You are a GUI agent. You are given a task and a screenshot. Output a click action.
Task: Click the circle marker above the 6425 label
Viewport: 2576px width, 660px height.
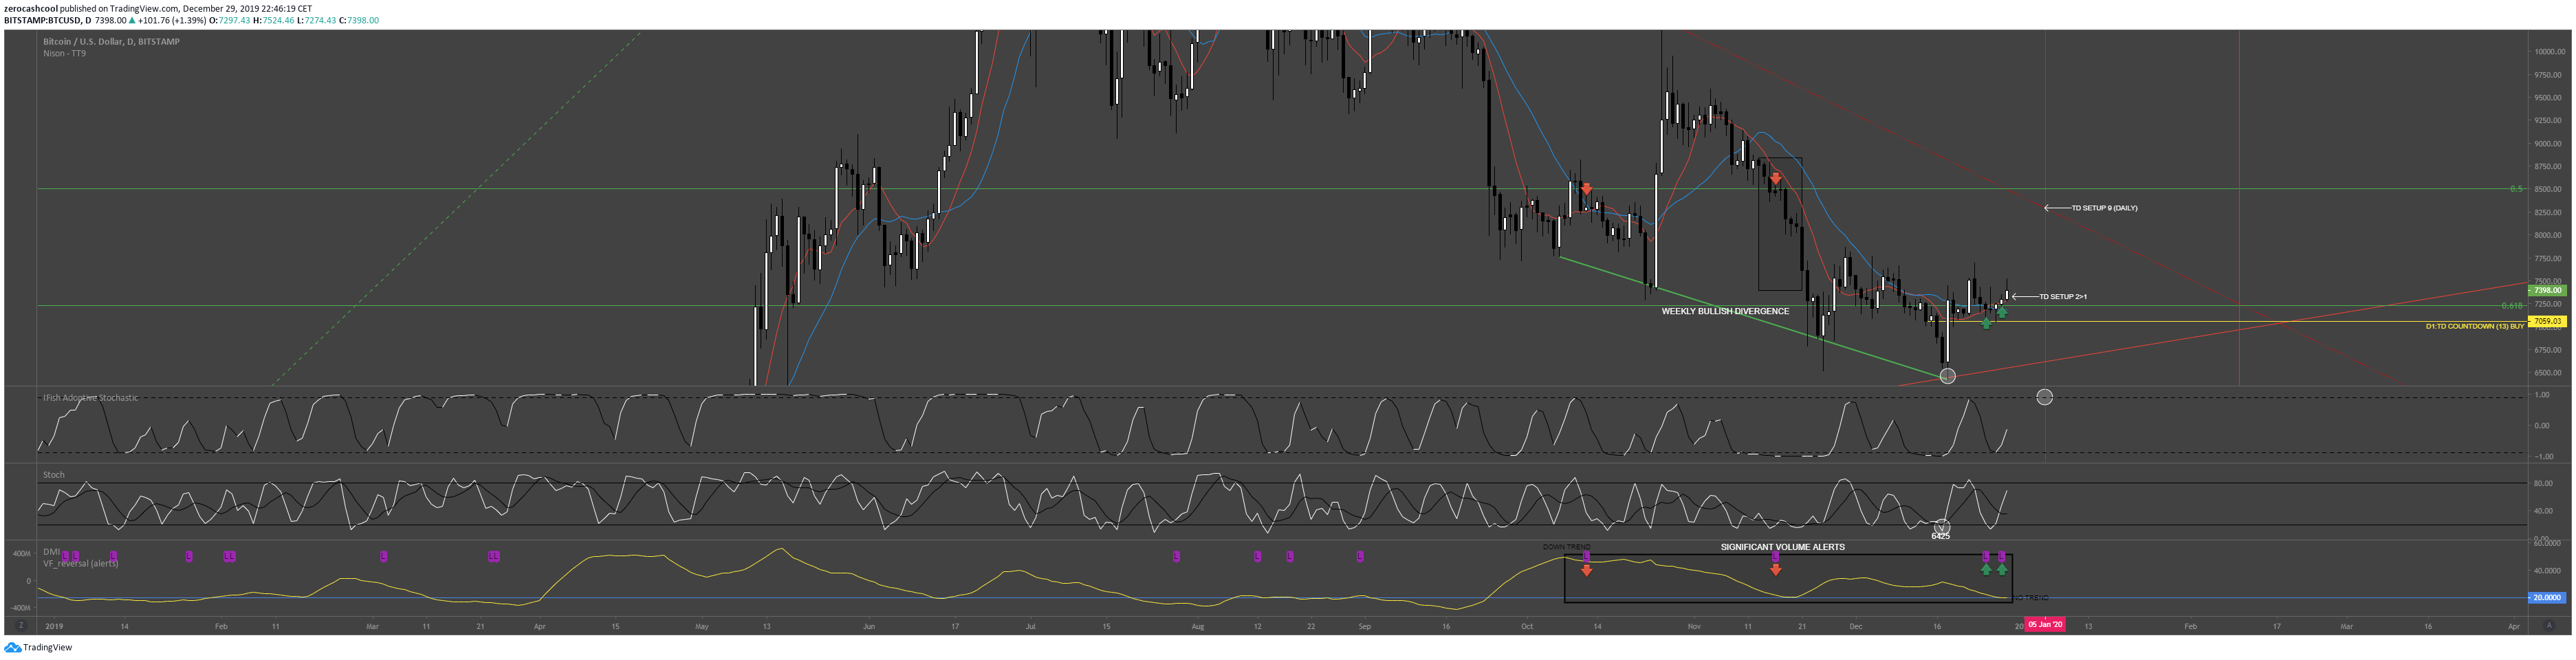[1941, 526]
